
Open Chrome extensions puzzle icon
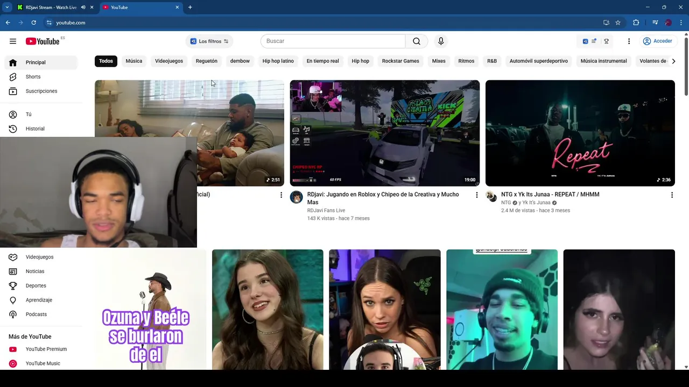pos(636,23)
